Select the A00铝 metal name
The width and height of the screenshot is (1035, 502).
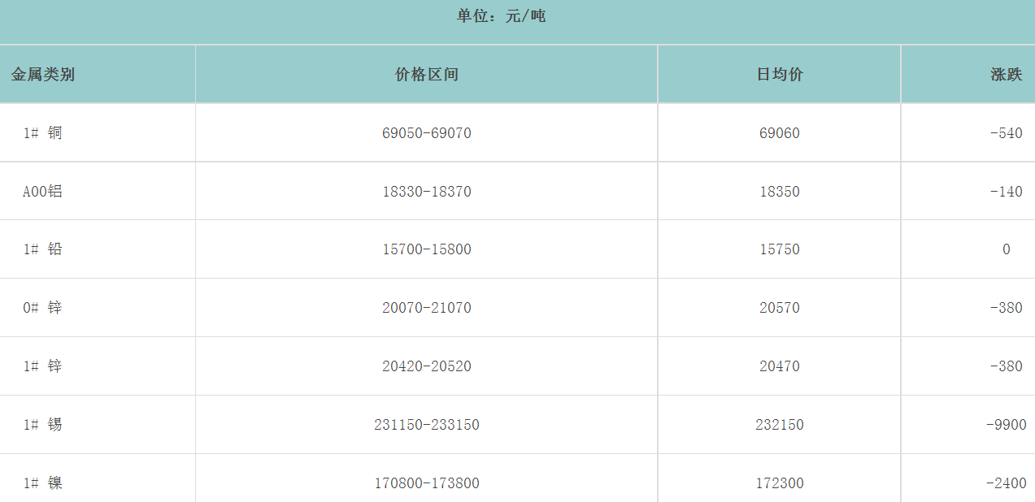click(x=42, y=192)
